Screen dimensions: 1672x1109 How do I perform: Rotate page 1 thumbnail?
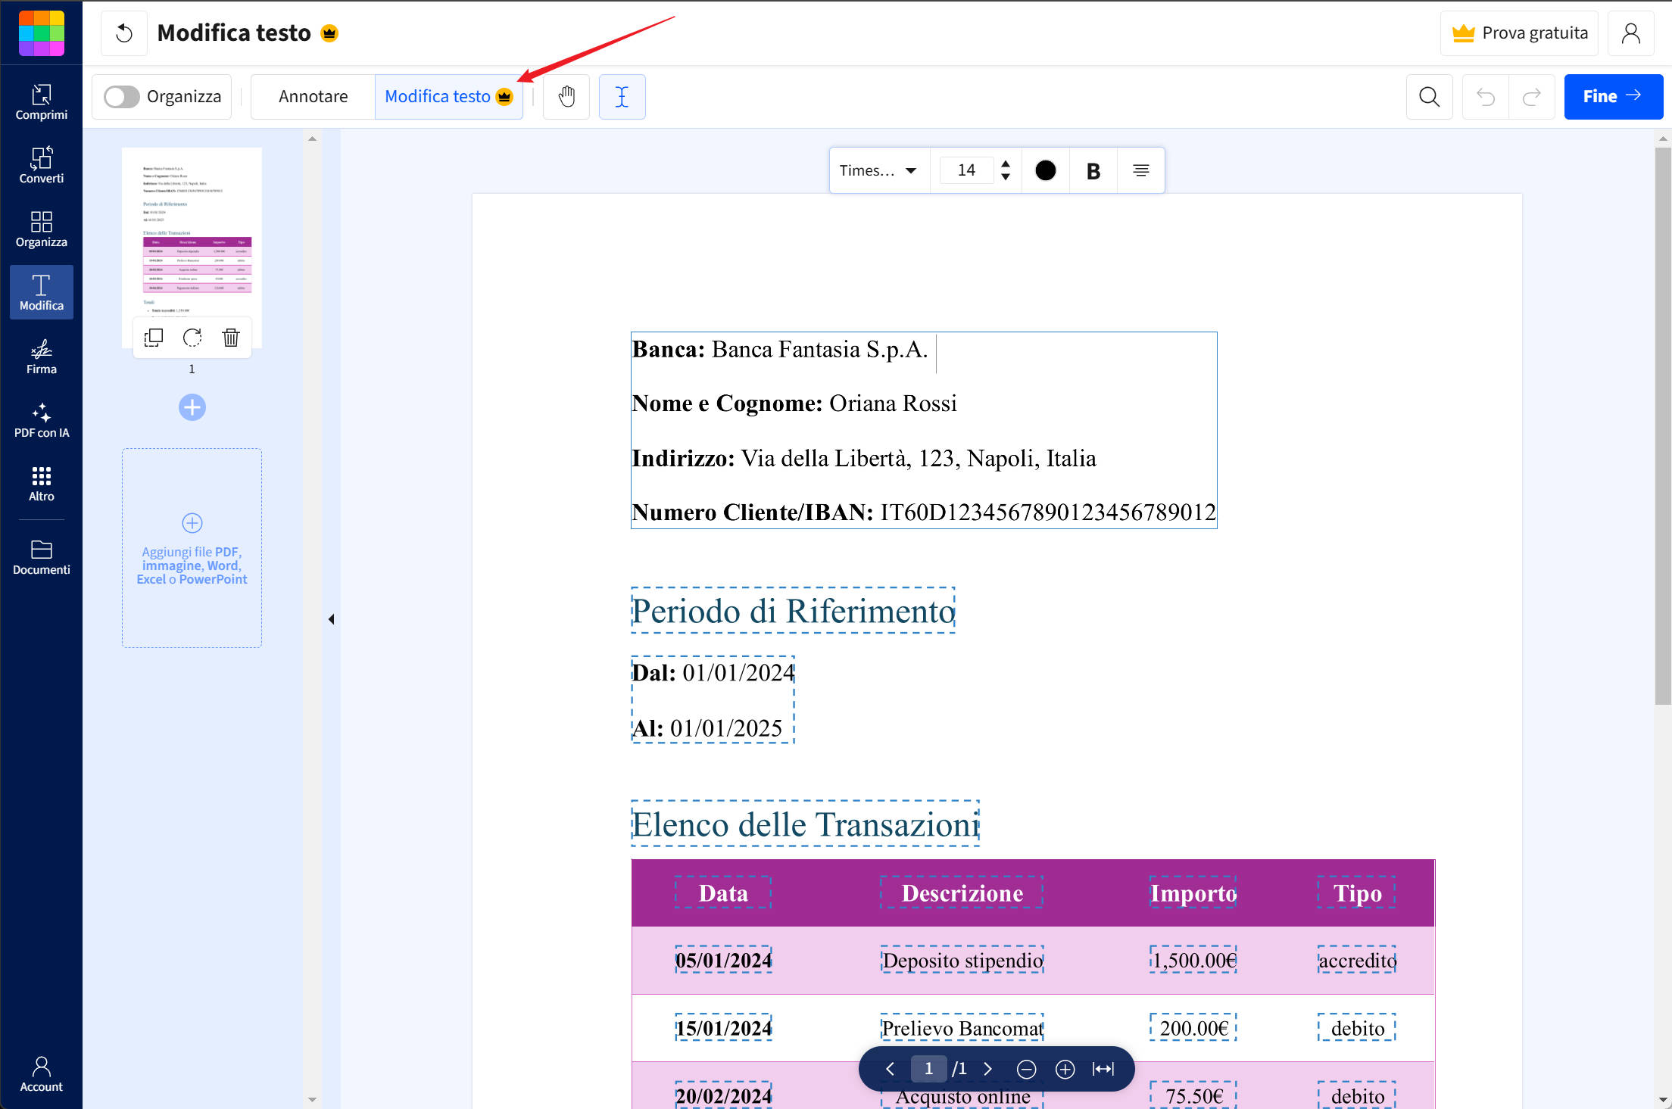click(192, 338)
